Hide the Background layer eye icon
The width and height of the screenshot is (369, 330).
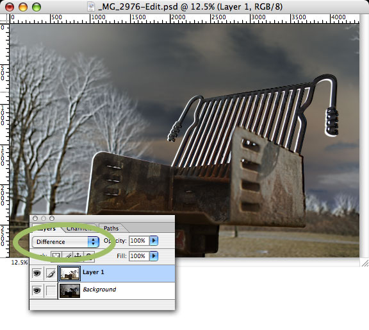[x=37, y=290]
